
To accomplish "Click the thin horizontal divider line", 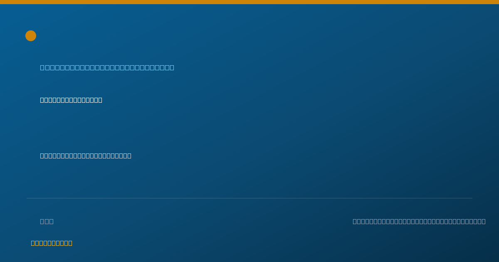I will tap(249, 198).
